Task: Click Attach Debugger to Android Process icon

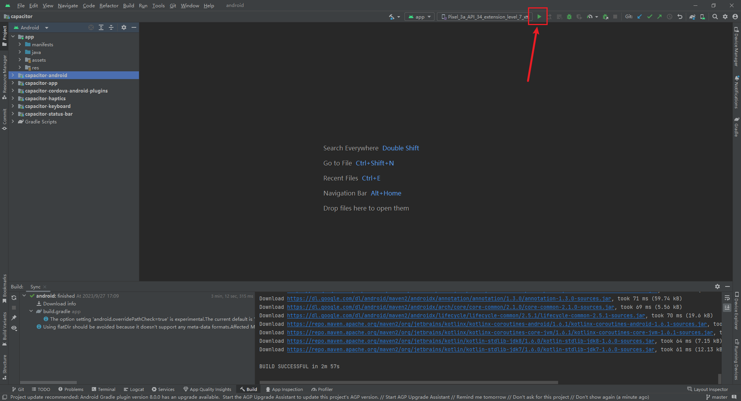Action: coord(605,17)
